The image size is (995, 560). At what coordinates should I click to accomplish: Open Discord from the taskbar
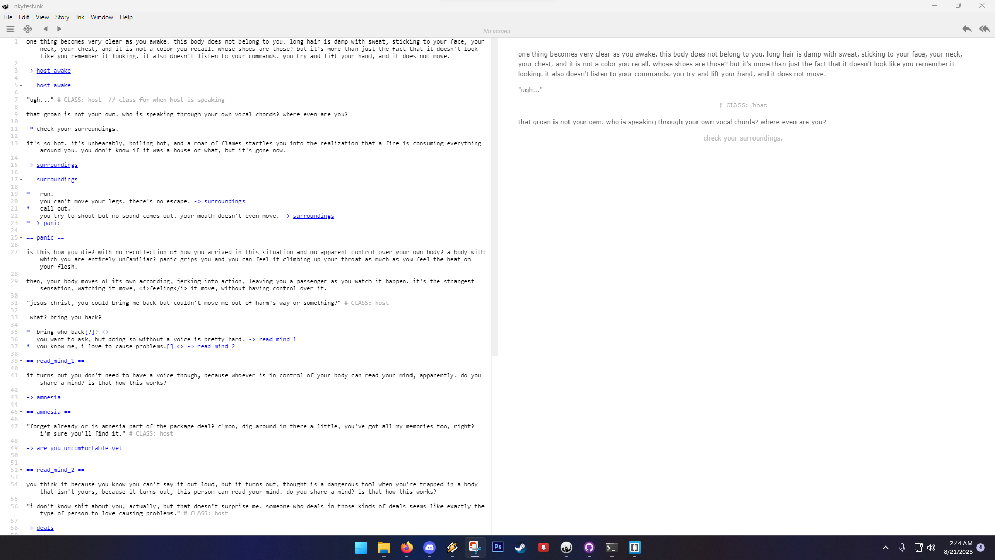tap(429, 547)
